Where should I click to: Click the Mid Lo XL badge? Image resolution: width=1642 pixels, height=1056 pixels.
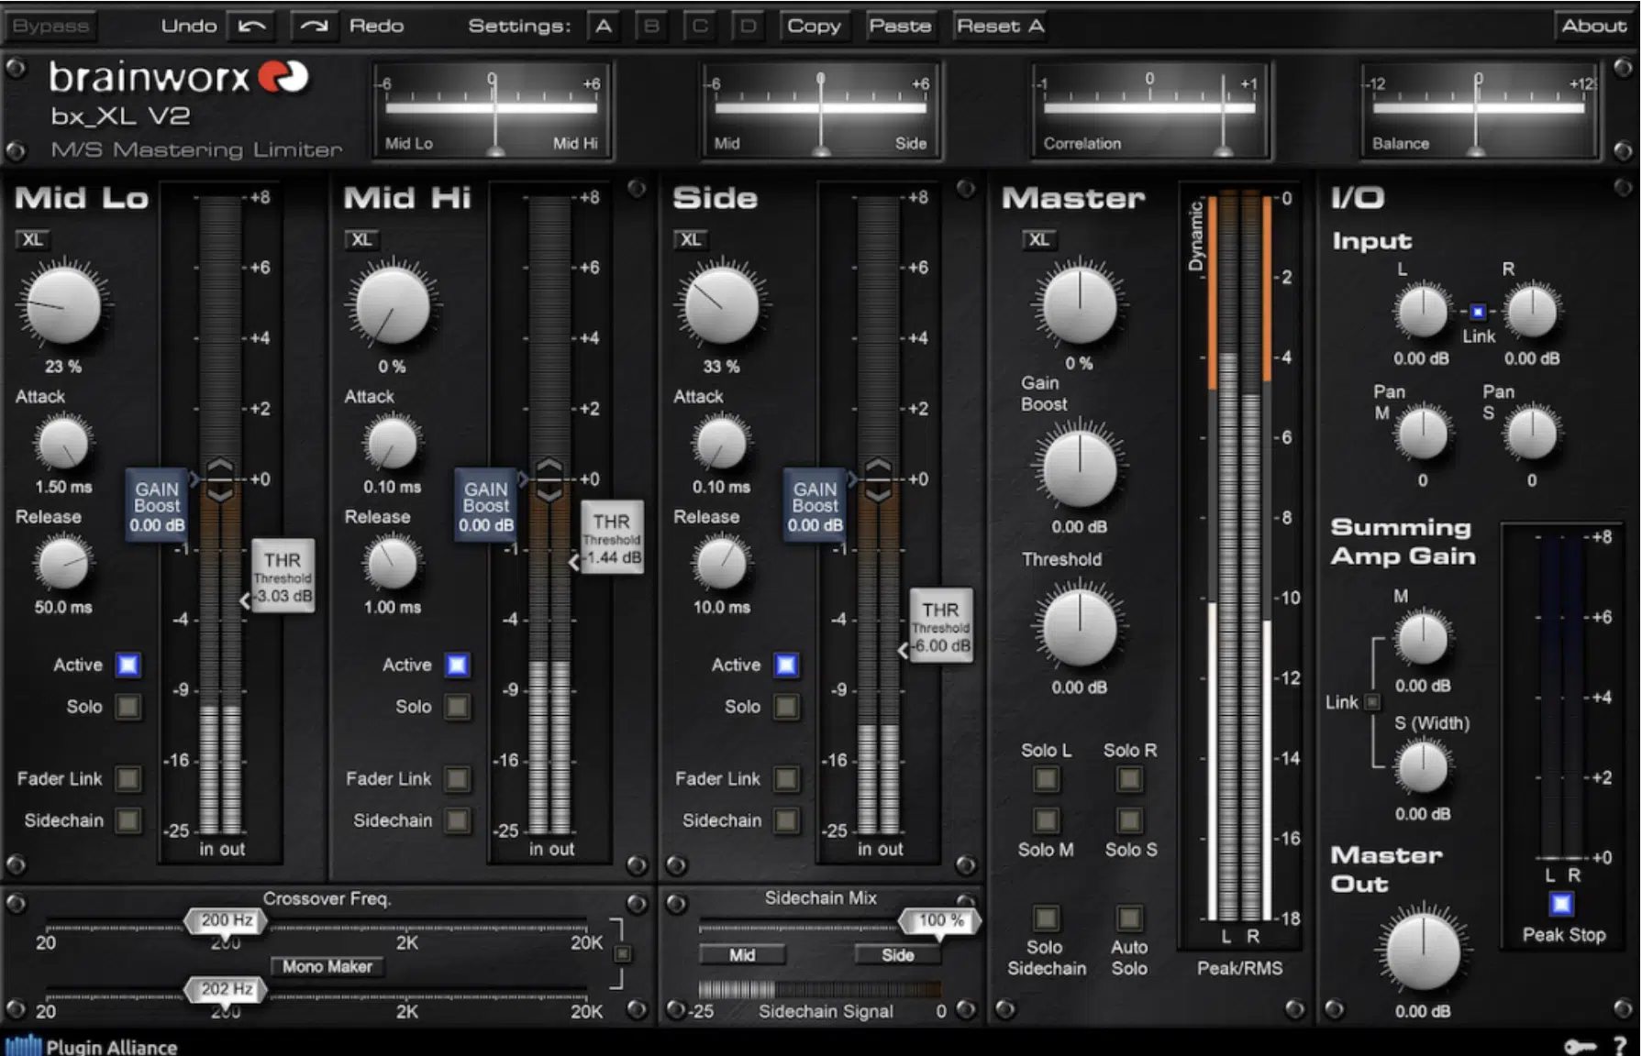32,240
